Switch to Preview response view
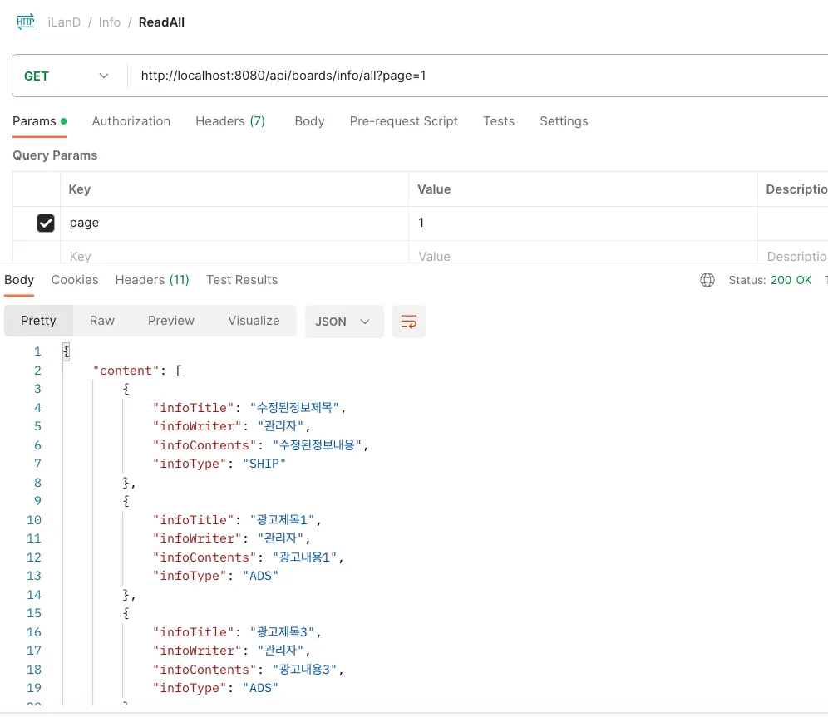 171,321
